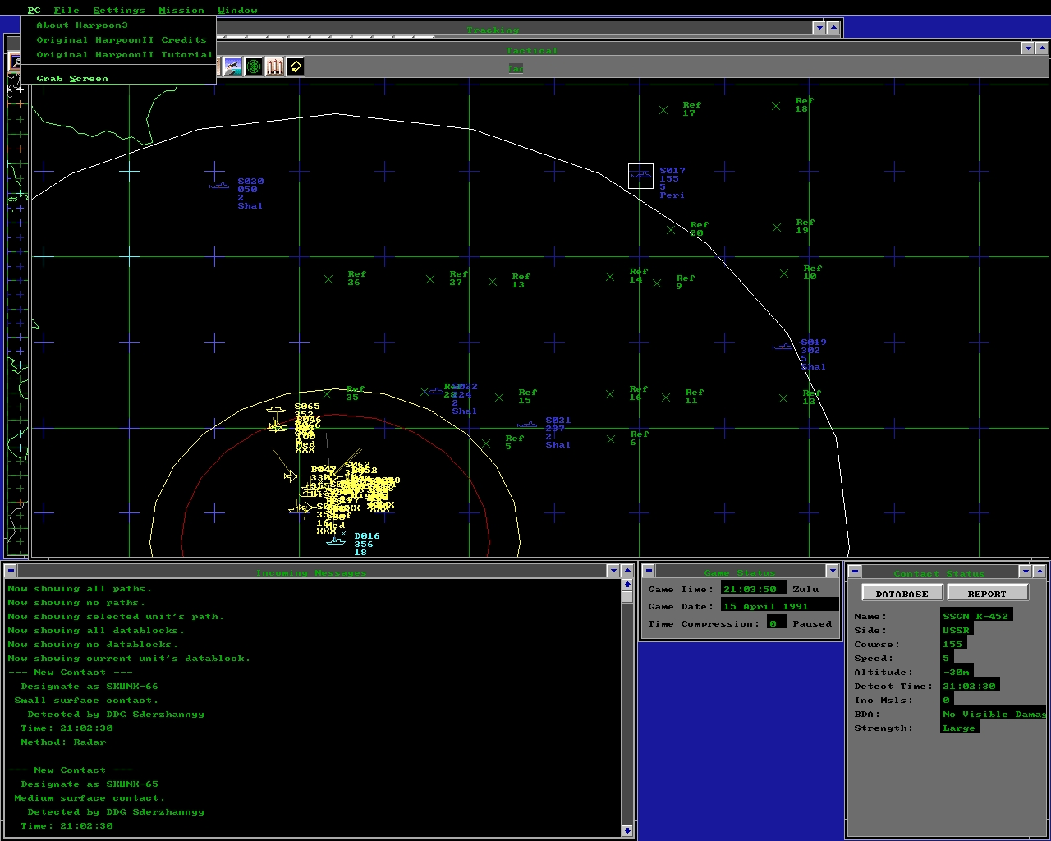Click the DATABASE button

[902, 593]
